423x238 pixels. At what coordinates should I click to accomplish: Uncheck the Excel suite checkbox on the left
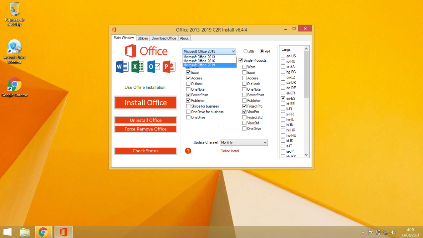coord(188,73)
